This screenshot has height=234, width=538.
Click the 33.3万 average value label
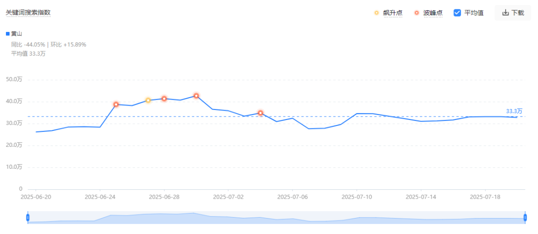(x=514, y=111)
